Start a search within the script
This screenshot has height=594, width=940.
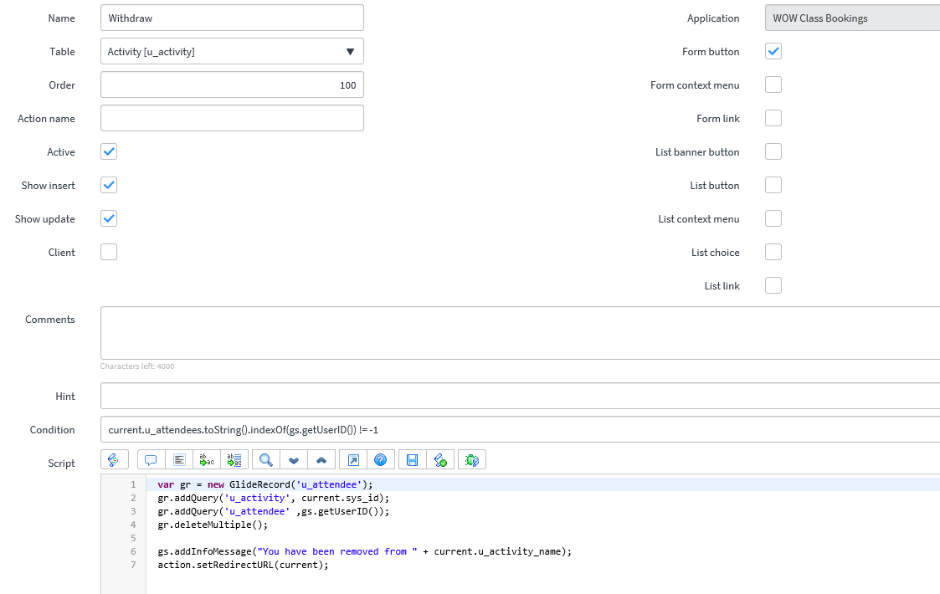pos(265,459)
